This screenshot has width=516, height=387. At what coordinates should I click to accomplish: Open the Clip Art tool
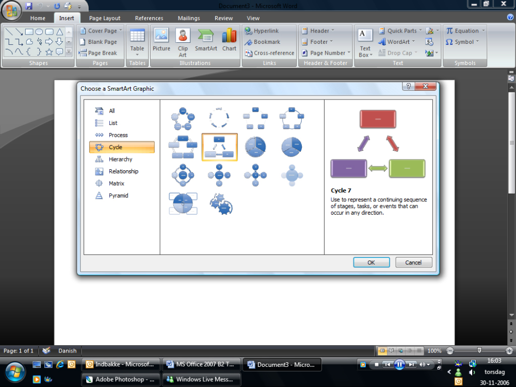click(x=183, y=42)
